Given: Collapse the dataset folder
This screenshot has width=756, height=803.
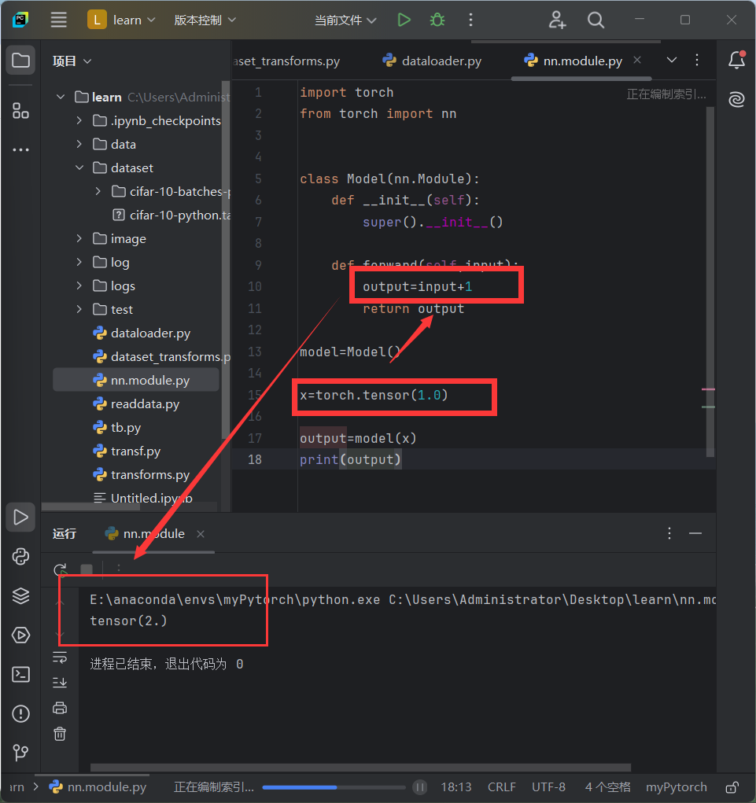Looking at the screenshot, I should tap(79, 168).
